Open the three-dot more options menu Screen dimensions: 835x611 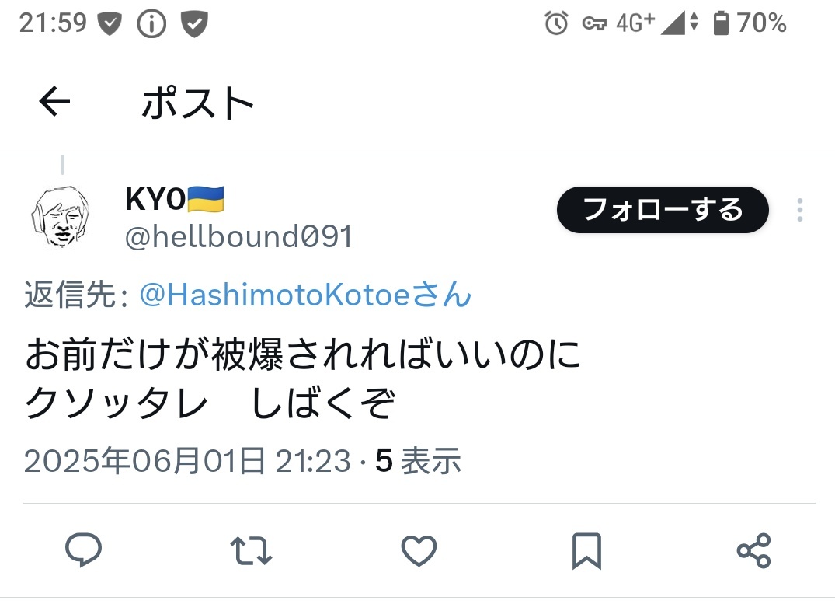click(800, 210)
